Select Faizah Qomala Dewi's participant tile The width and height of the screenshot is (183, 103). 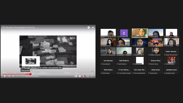pos(171,51)
